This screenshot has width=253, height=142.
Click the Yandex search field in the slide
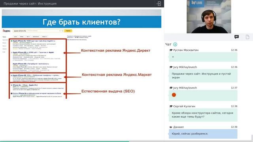pyautogui.click(x=38, y=31)
